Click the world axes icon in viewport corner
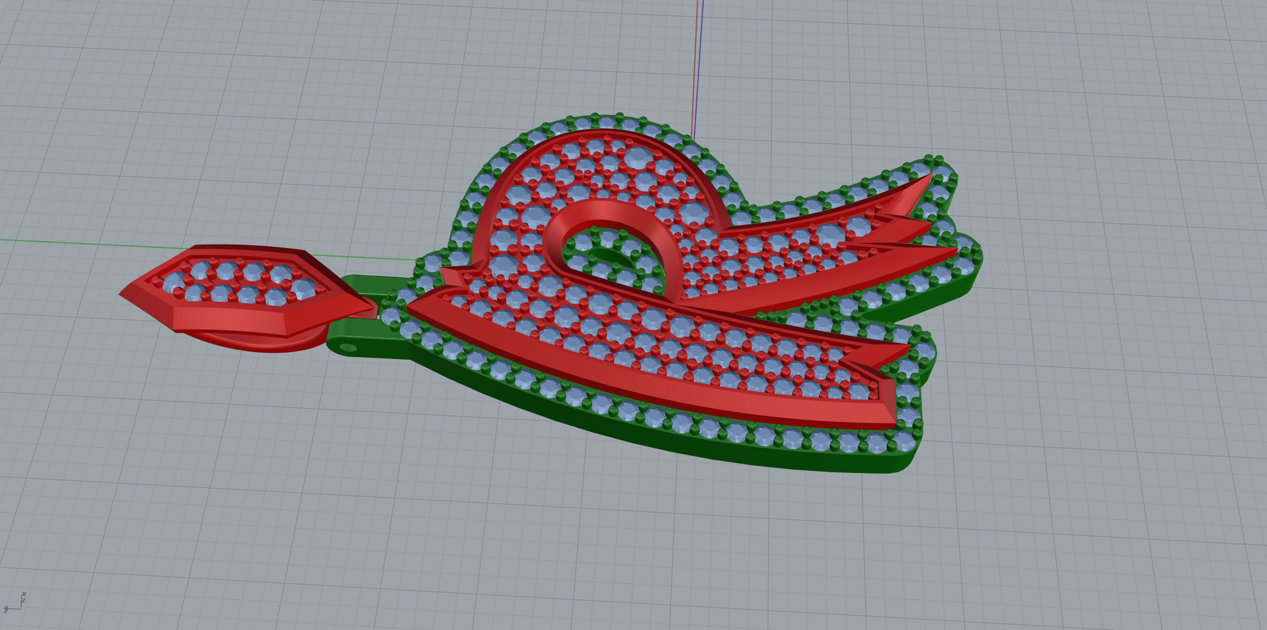1267x630 pixels. coord(14,602)
